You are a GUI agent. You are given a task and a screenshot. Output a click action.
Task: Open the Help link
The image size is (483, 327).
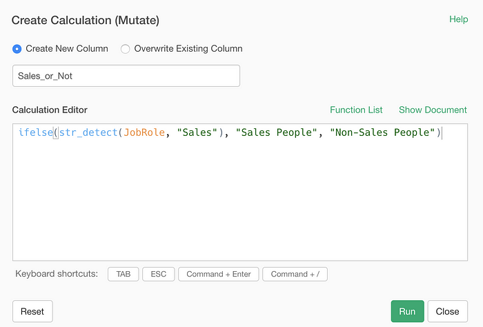pos(458,19)
